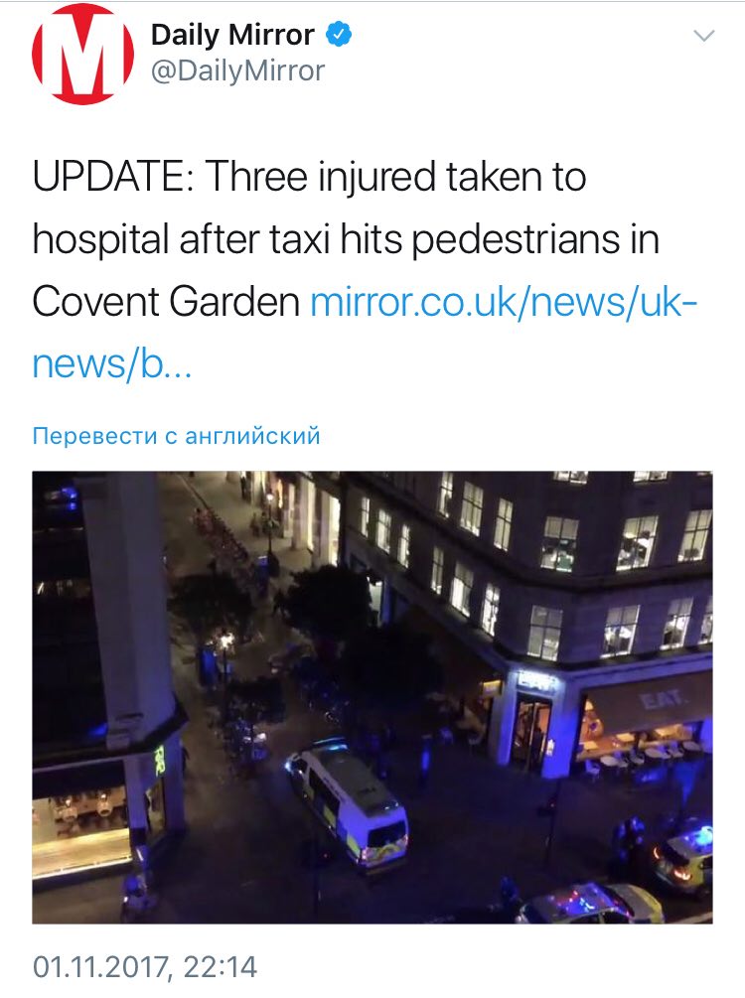
Task: Expand the tweet options chevron
Action: (703, 36)
